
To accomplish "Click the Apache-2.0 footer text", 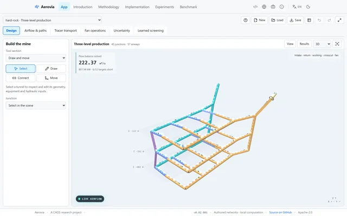I will pyautogui.click(x=305, y=212).
